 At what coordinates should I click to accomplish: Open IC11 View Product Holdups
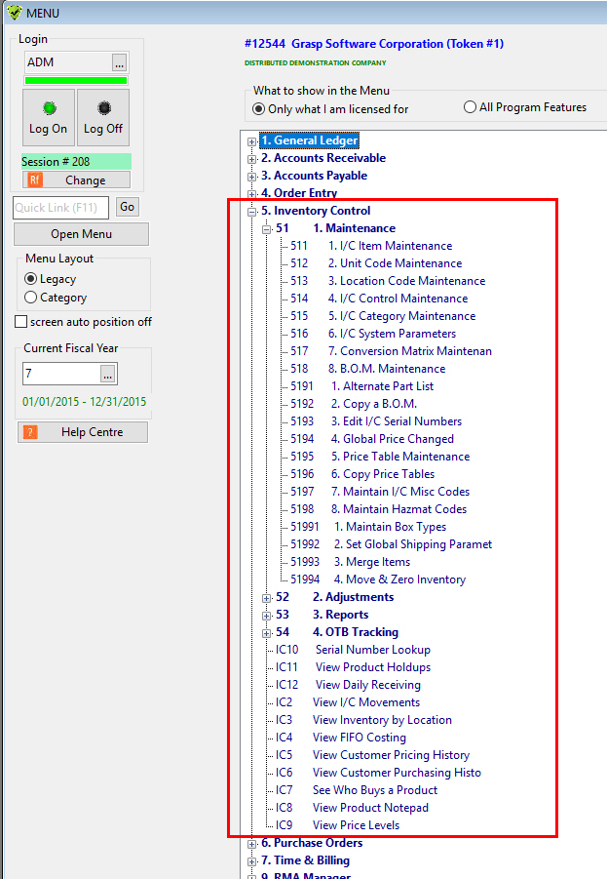click(353, 667)
